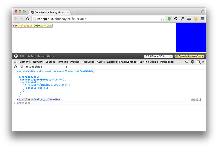The height and width of the screenshot is (148, 218).
Task: Switch to the Elements tab
Action: pos(25,62)
